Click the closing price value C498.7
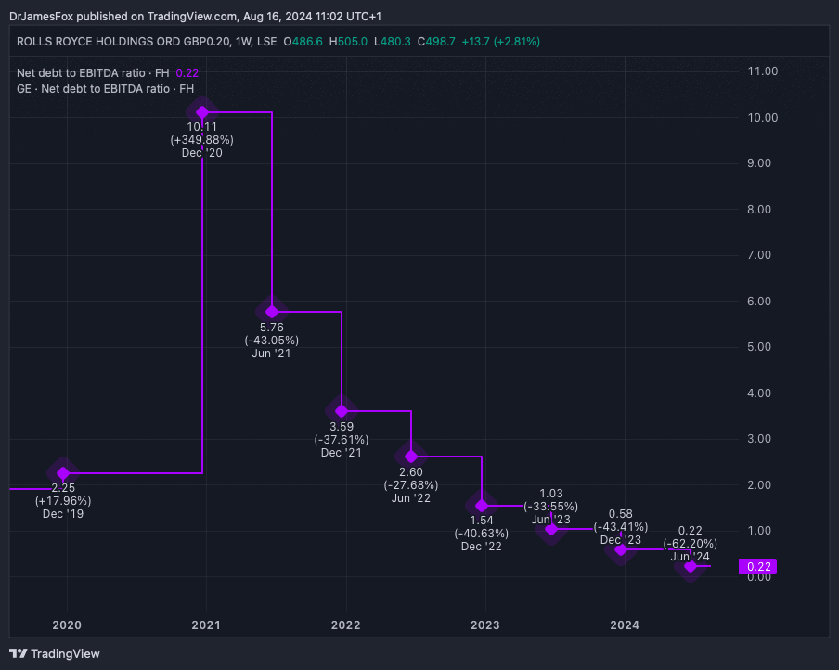 435,42
